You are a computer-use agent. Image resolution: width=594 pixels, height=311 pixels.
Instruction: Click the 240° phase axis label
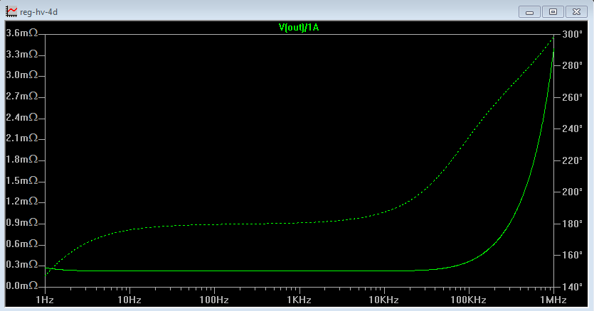coord(573,129)
